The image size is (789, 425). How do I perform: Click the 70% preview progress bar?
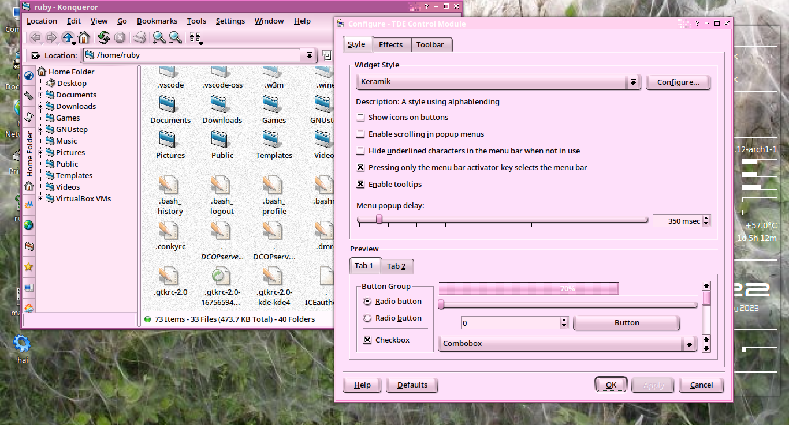coord(567,288)
